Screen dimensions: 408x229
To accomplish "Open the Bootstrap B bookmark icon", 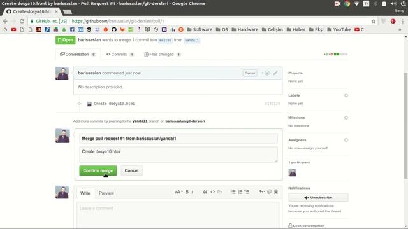I will [x=164, y=30].
